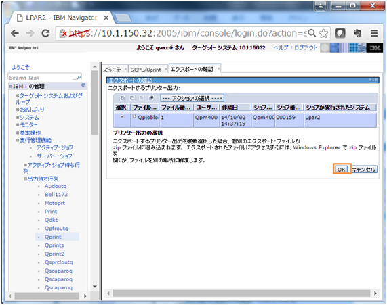Toggle the selection checkbox for Qpjoblog row
Image resolution: width=387 pixels, height=305 pixels.
pyautogui.click(x=123, y=117)
